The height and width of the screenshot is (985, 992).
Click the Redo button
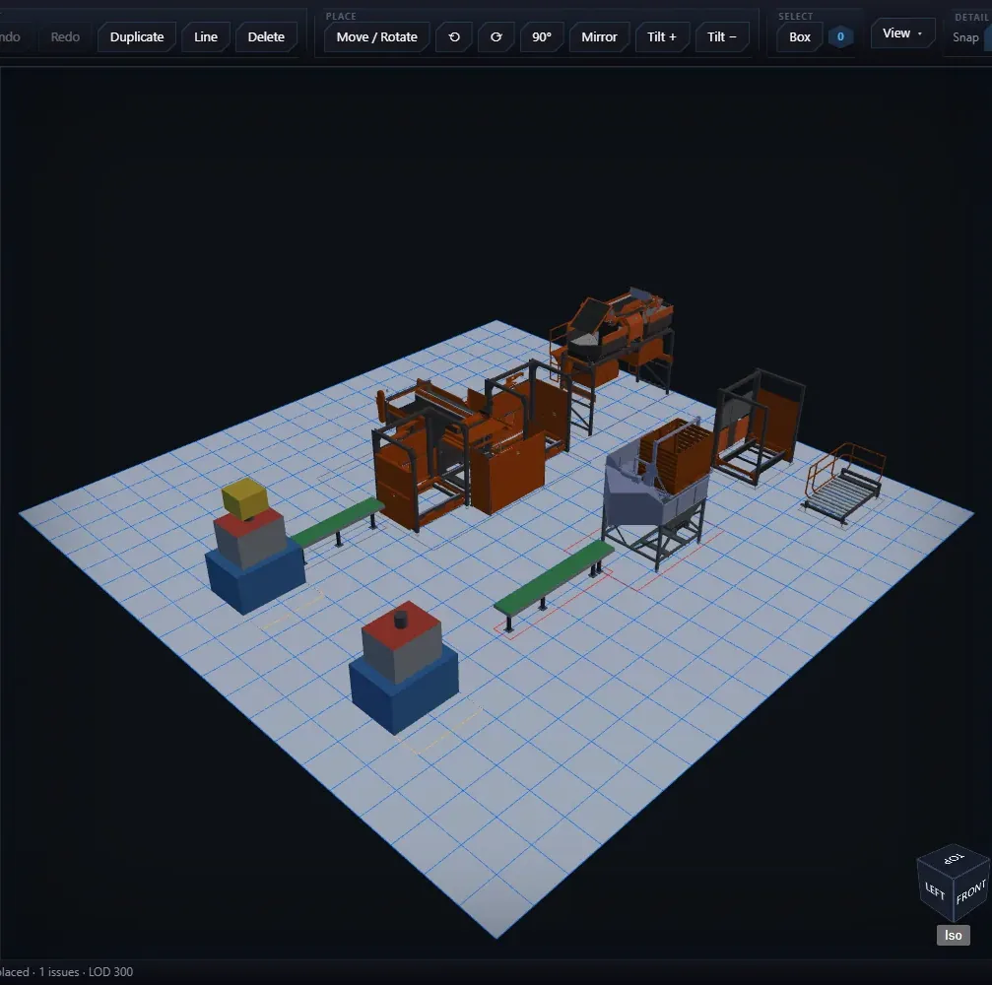[x=65, y=36]
